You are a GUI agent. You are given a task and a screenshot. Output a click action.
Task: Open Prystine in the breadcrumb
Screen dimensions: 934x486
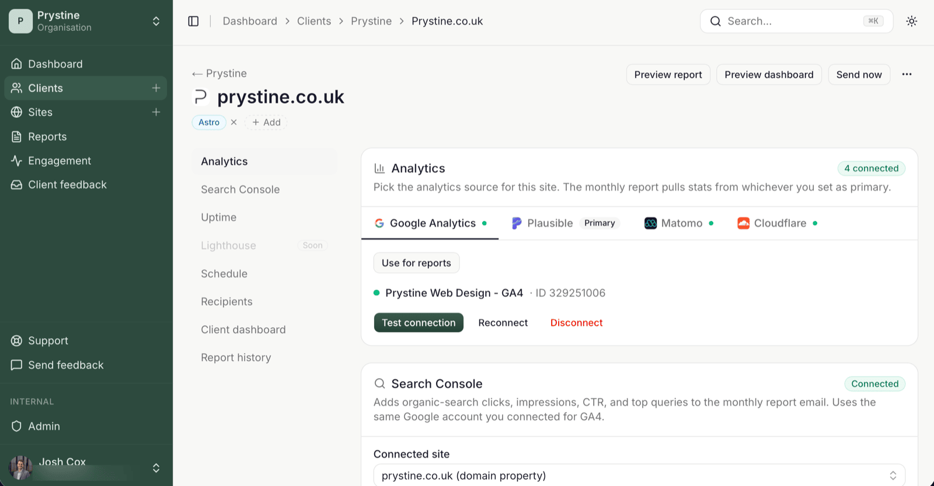click(x=371, y=21)
